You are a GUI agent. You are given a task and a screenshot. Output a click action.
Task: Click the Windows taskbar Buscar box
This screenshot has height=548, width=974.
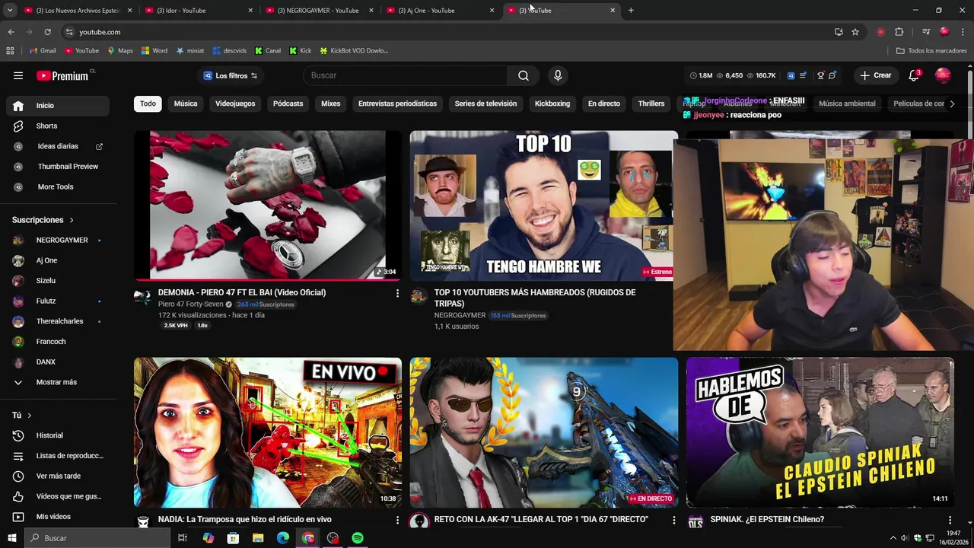coord(97,538)
